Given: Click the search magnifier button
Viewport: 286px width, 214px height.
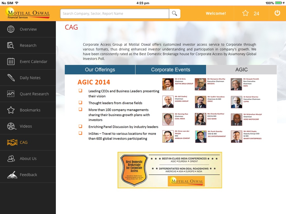Looking at the screenshot, I should click(x=175, y=14).
